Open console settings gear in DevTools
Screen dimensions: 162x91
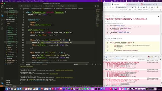click(160, 59)
